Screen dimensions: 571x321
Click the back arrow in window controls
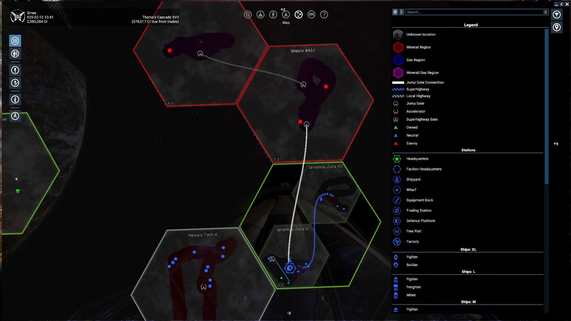(x=561, y=4)
